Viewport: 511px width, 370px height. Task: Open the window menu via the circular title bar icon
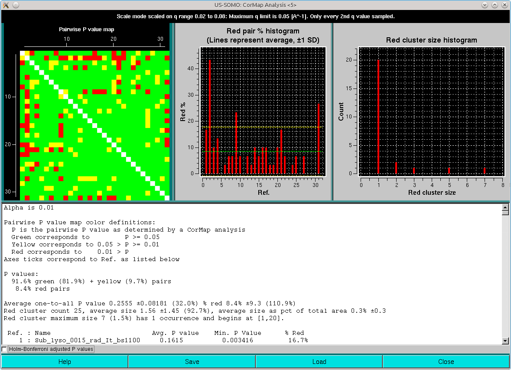pos(16,5)
